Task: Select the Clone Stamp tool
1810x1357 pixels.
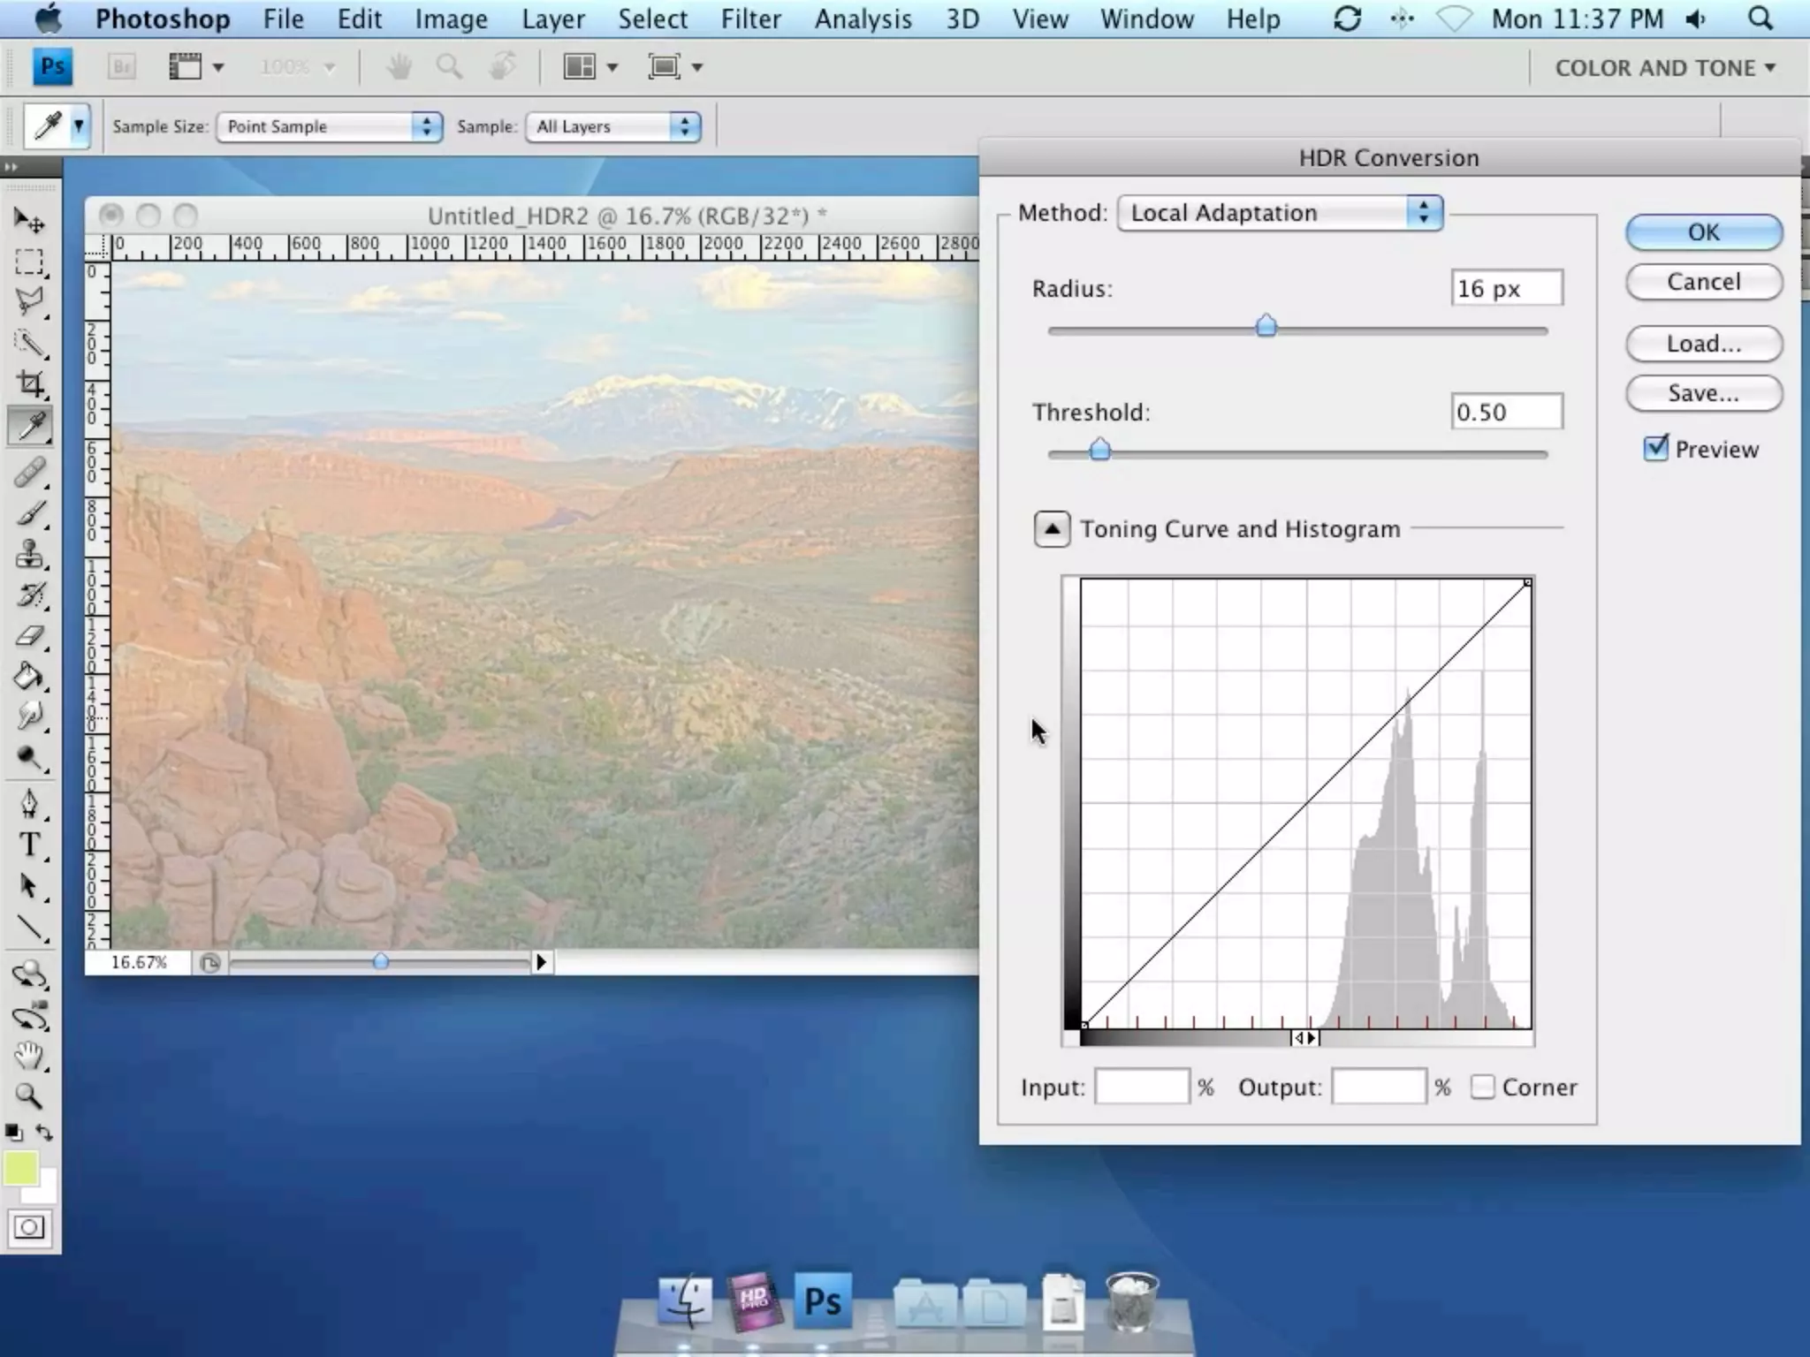Action: (x=29, y=554)
